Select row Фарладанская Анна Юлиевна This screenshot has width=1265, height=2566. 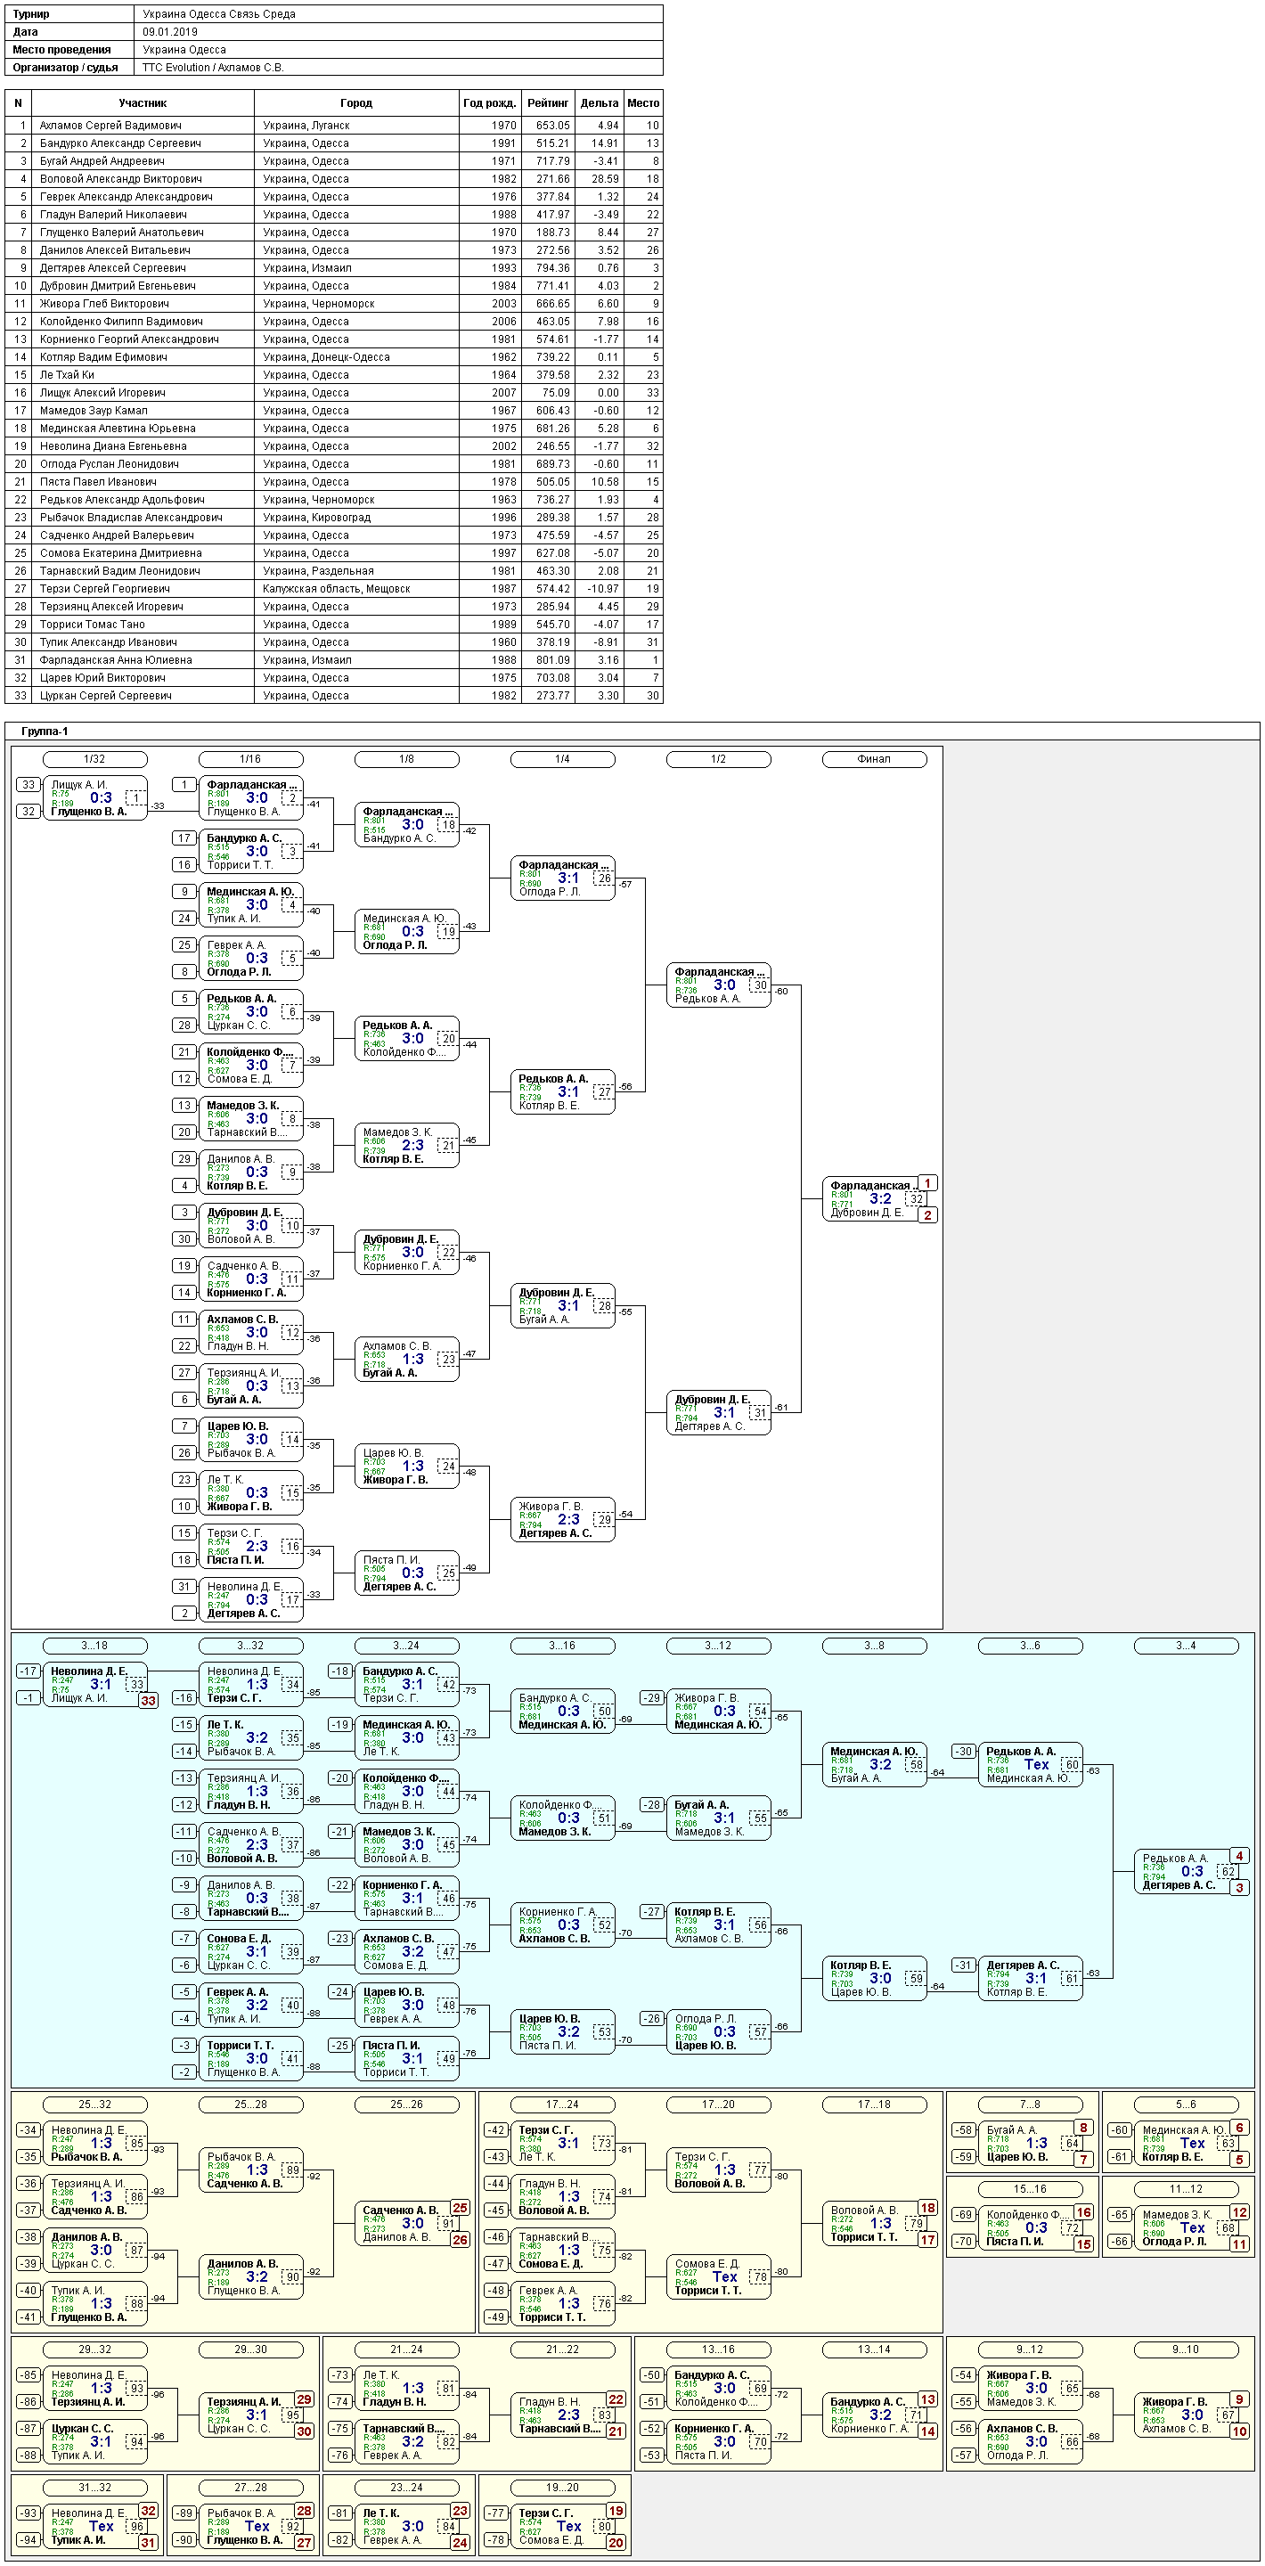(x=334, y=660)
